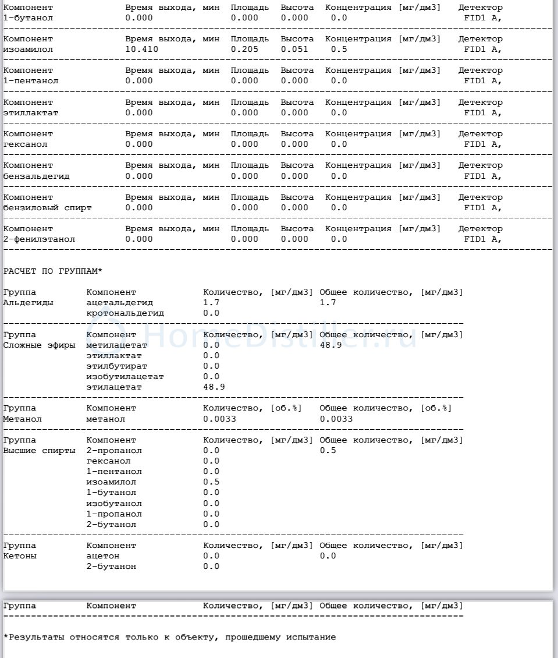
Task: Select 1-пентанол in the top component table
Action: click(31, 81)
